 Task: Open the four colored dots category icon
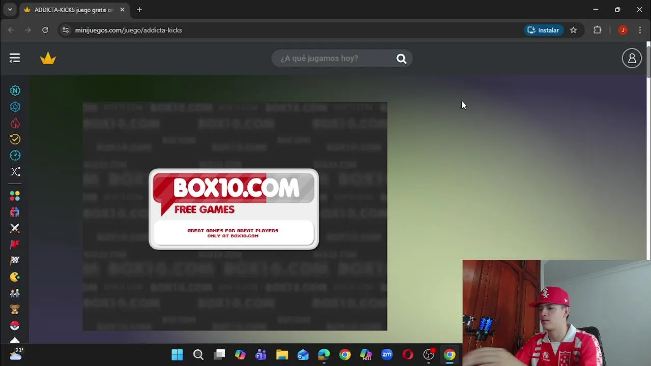15,196
